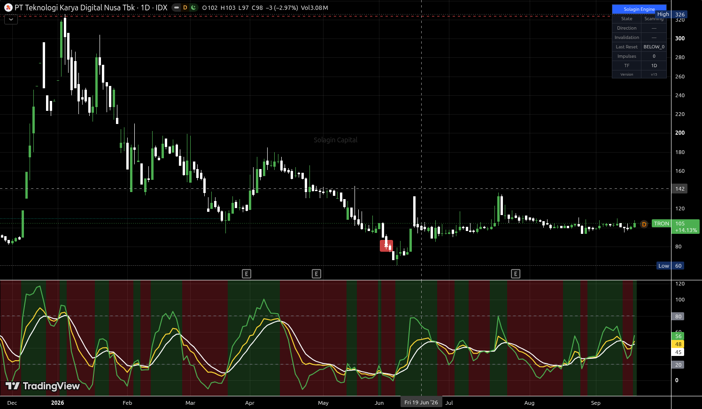Click the Version label in engine table
Viewport: 702px width, 409px height.
pos(627,75)
